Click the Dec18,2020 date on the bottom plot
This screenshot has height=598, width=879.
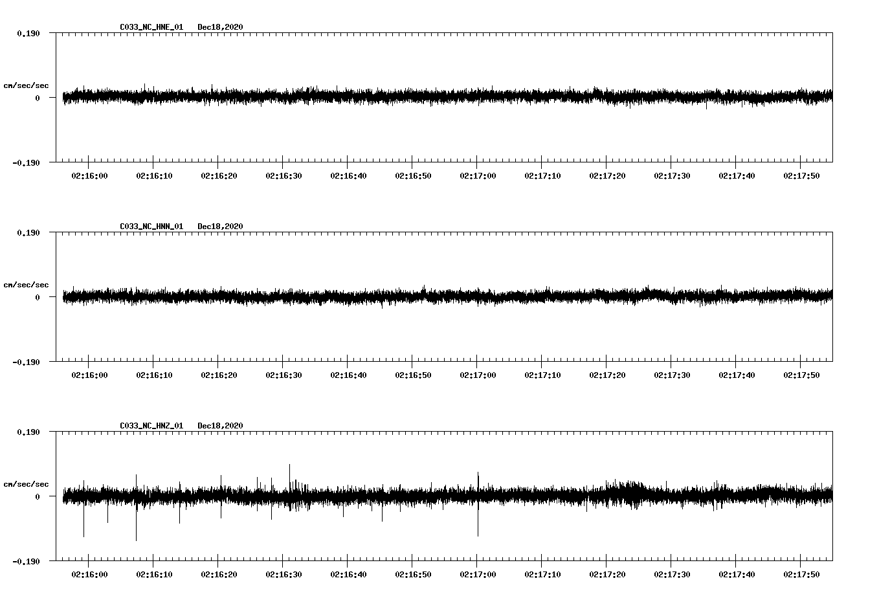[x=220, y=425]
